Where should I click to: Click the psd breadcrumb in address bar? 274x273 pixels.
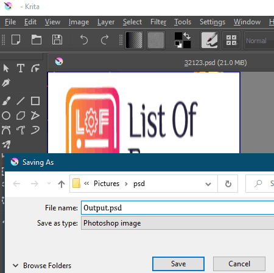click(x=139, y=184)
